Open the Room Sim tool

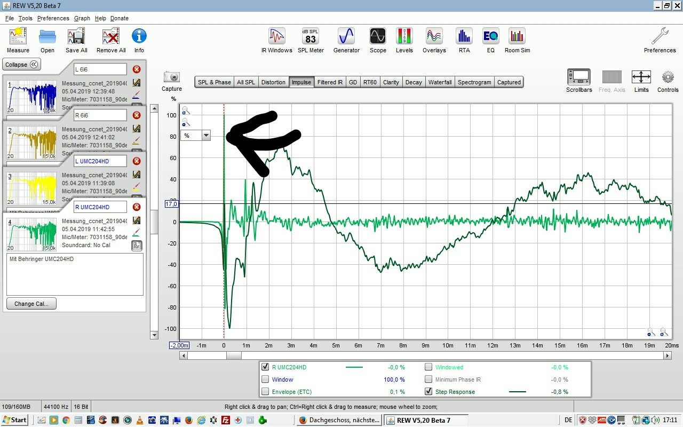(517, 37)
